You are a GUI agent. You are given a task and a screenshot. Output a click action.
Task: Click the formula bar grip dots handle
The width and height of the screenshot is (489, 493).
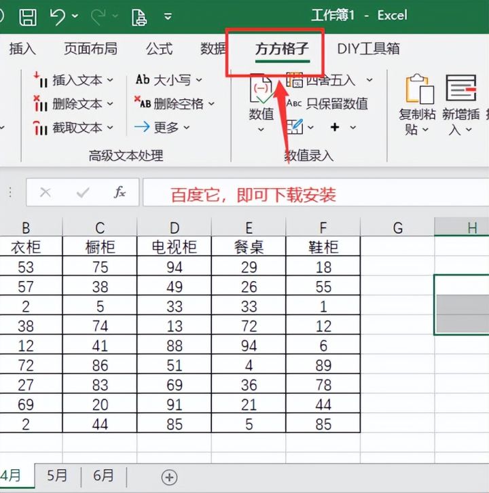pos(10,192)
